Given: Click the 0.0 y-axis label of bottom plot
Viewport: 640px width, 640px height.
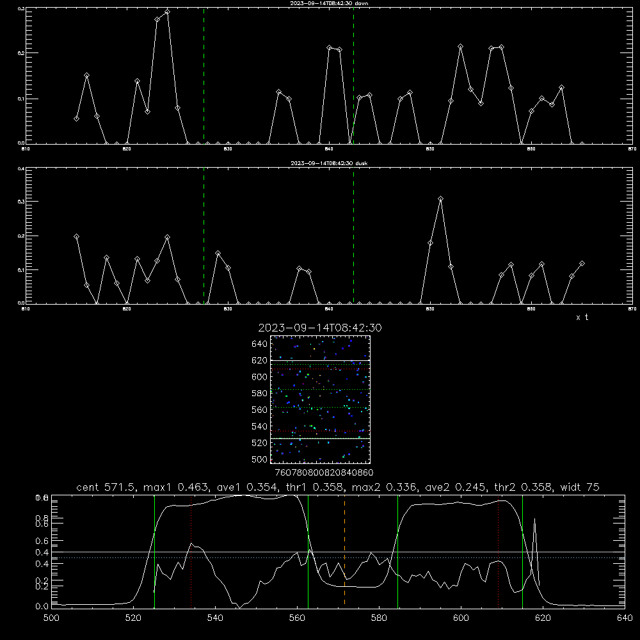Looking at the screenshot, I should pos(42,607).
